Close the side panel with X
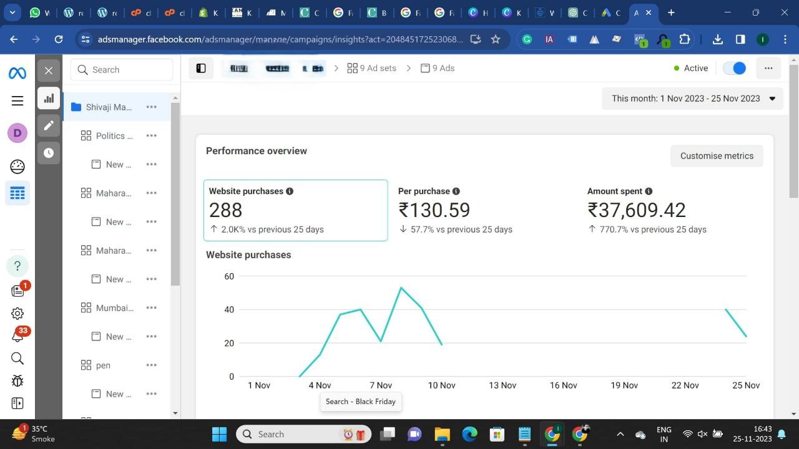 point(49,70)
